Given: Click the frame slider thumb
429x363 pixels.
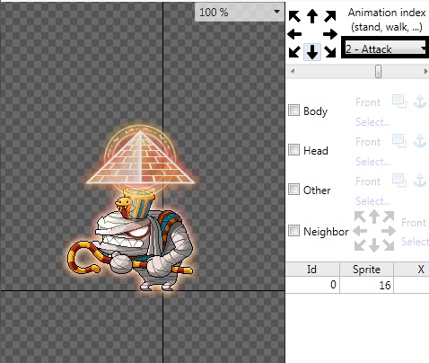Looking at the screenshot, I should pos(378,72).
